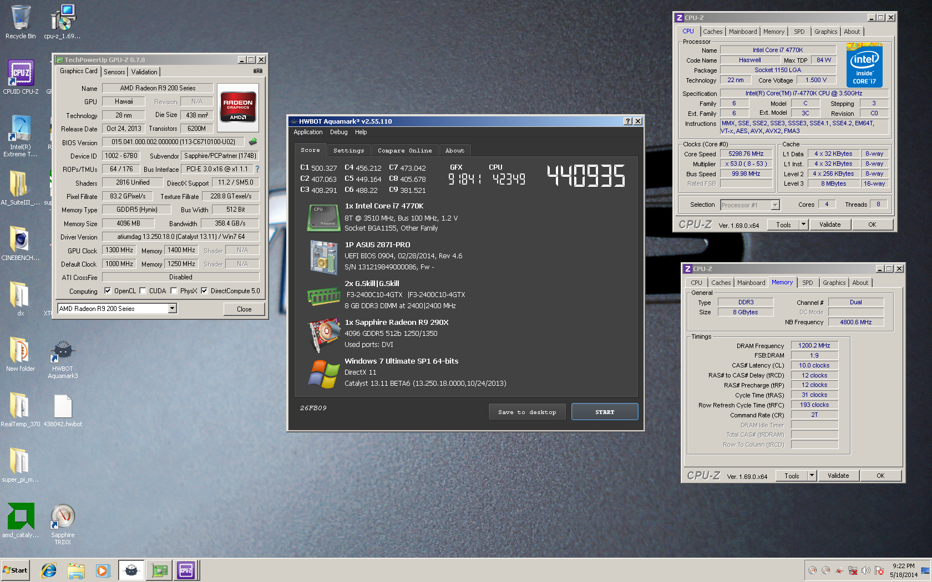This screenshot has width=932, height=582.
Task: Toggle the OpenCL checkbox in GPU-Z
Action: [x=108, y=290]
